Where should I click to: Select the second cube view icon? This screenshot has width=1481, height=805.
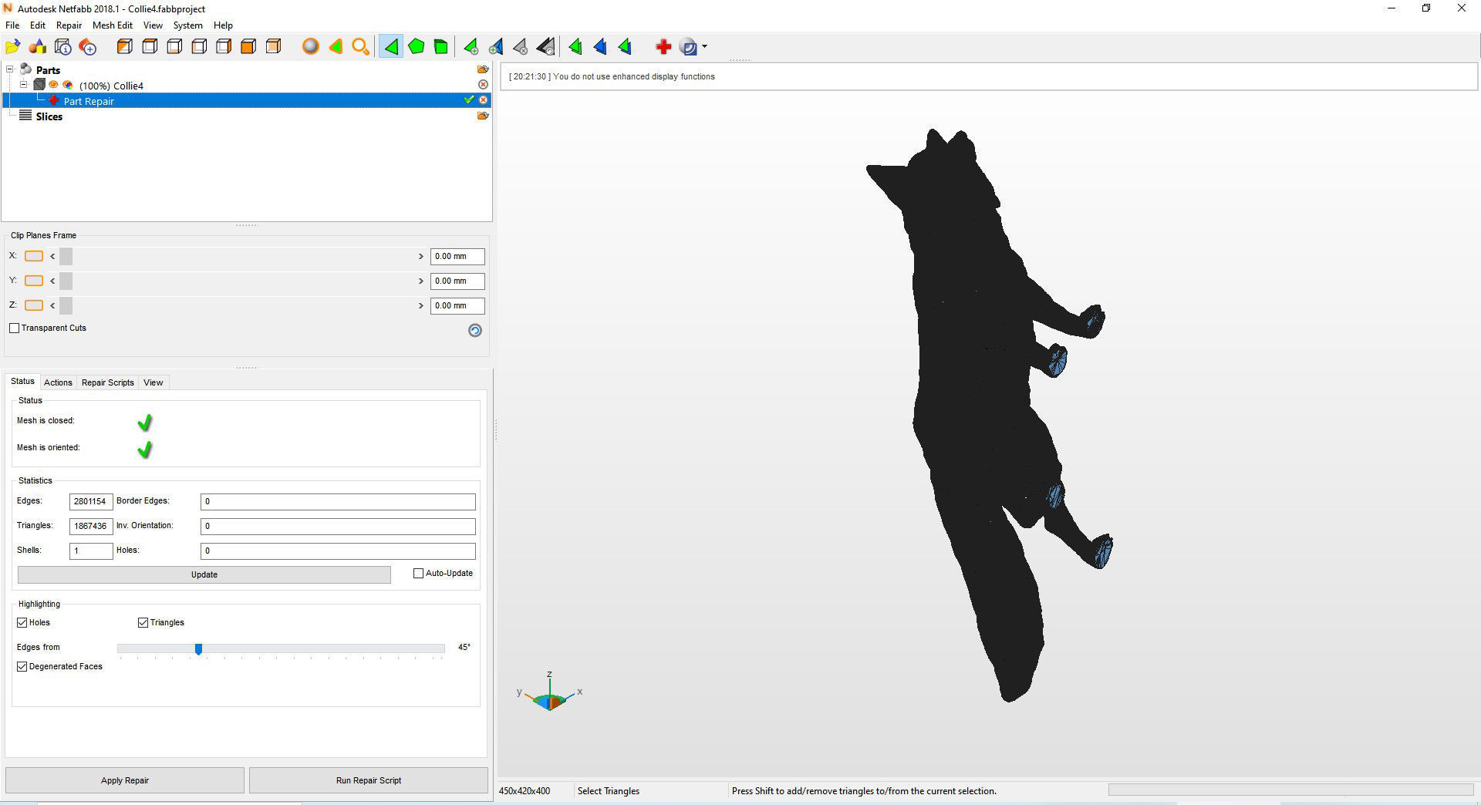150,47
